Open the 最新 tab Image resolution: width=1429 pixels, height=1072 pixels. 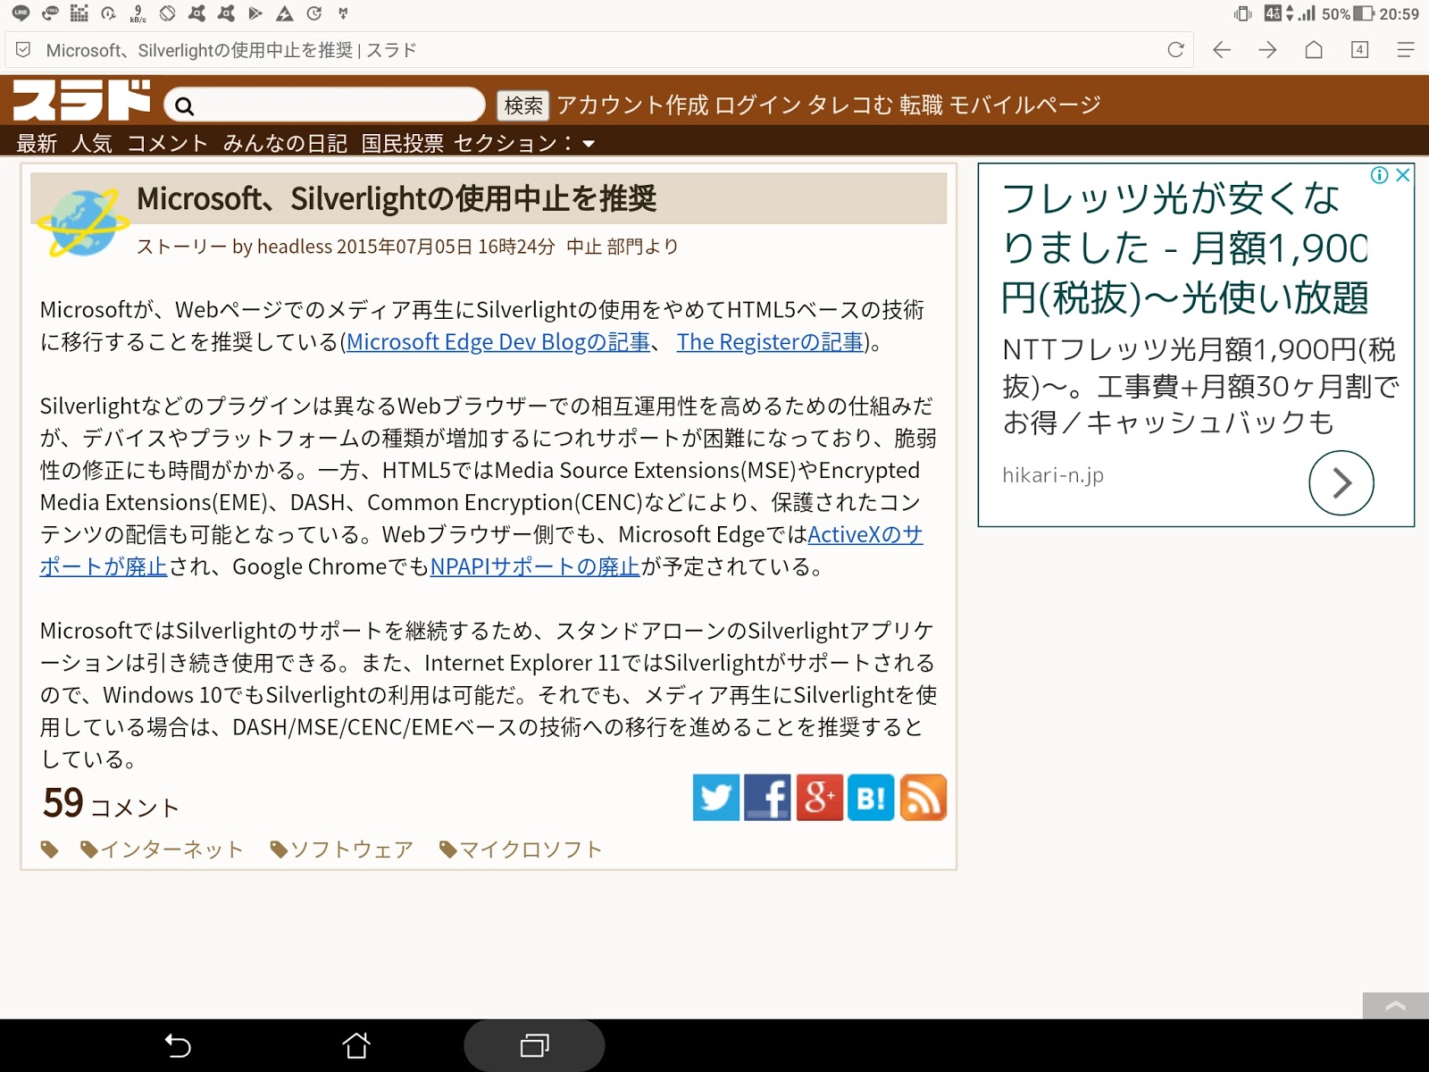pos(37,143)
